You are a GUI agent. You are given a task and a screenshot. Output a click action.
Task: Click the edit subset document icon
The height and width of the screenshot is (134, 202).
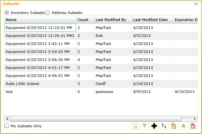(x=173, y=126)
